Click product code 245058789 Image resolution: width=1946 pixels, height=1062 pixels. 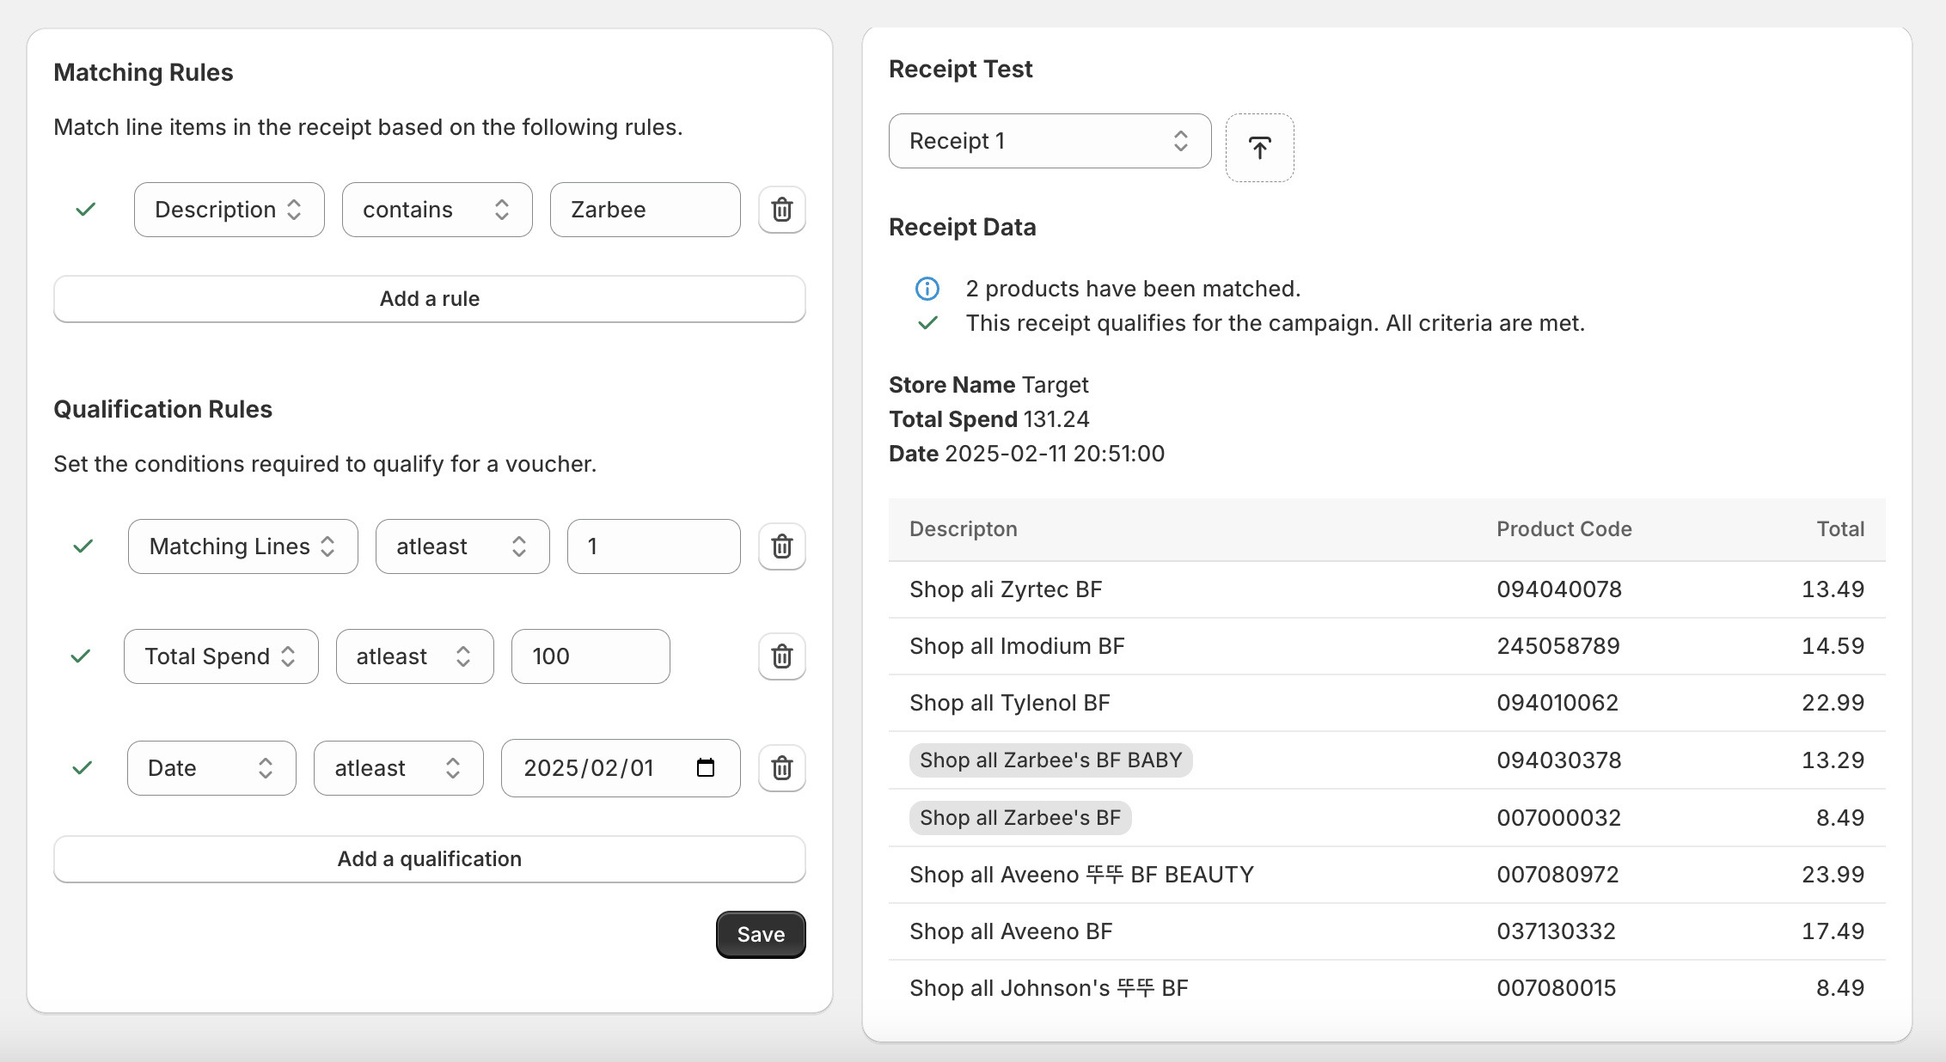click(1558, 646)
